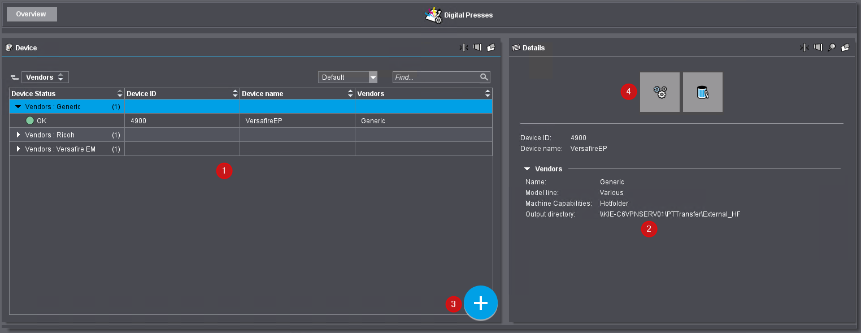This screenshot has height=333, width=861.
Task: Click the flag-shaped icon in Device panel header
Action: 477,48
